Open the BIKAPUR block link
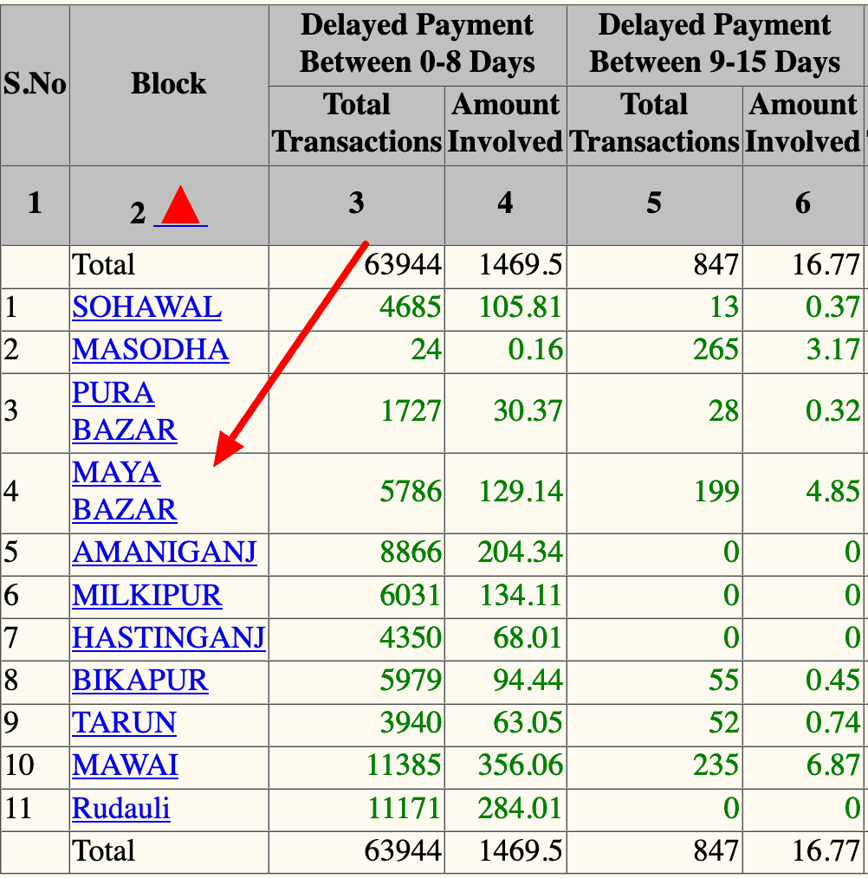This screenshot has width=868, height=878. click(x=140, y=681)
